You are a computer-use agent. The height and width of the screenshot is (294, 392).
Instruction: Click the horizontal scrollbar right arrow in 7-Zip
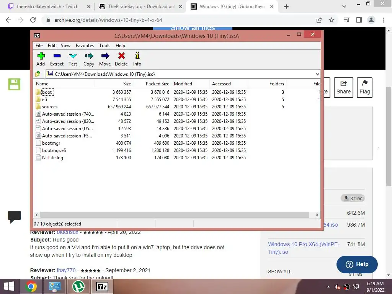[x=317, y=215]
